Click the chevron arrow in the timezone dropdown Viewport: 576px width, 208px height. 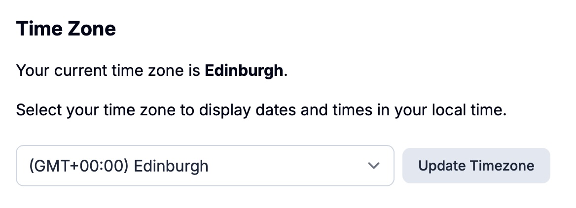tap(374, 166)
